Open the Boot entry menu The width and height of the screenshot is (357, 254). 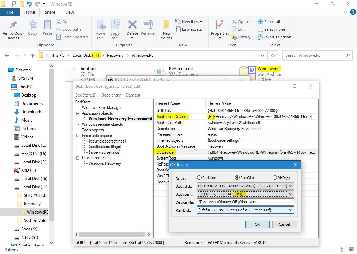pos(111,95)
